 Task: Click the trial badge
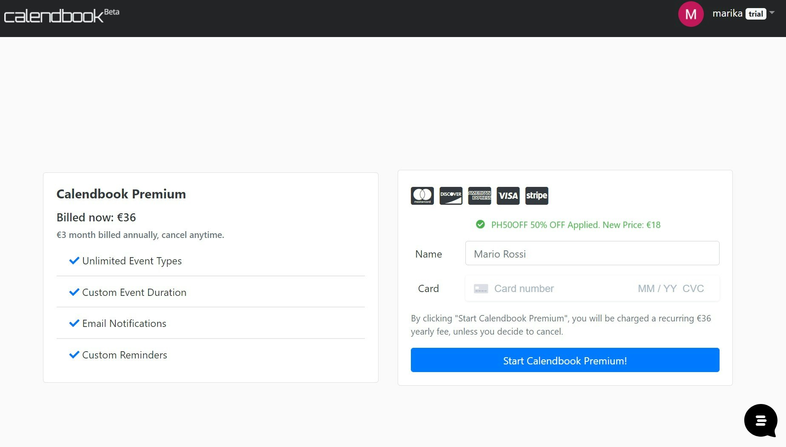coord(756,14)
